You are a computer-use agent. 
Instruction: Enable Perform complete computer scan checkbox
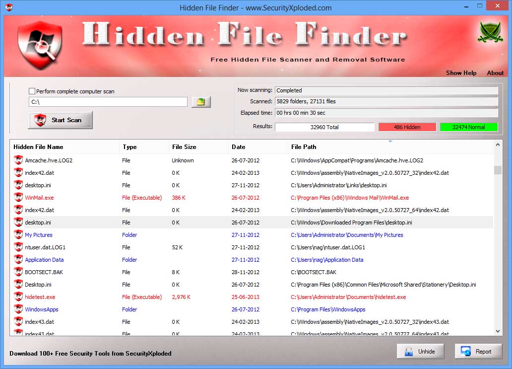click(x=32, y=91)
